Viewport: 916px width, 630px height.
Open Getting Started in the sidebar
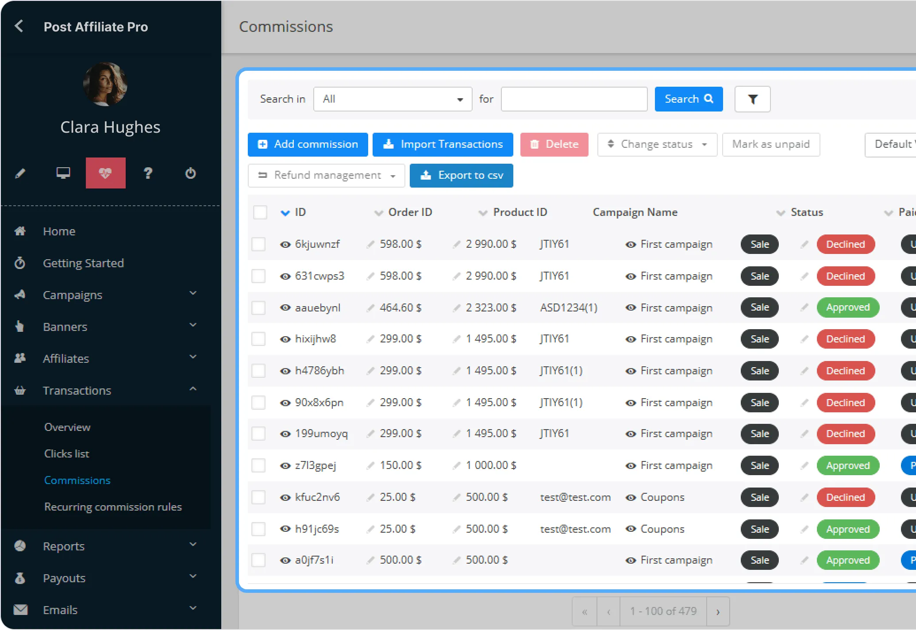coord(83,263)
